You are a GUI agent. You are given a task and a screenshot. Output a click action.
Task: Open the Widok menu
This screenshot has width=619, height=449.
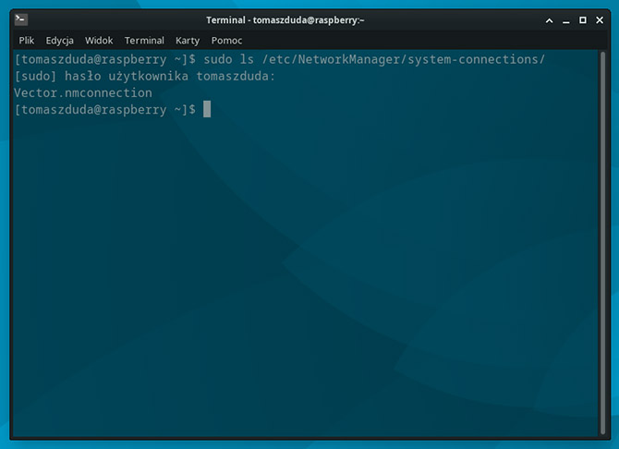[99, 41]
